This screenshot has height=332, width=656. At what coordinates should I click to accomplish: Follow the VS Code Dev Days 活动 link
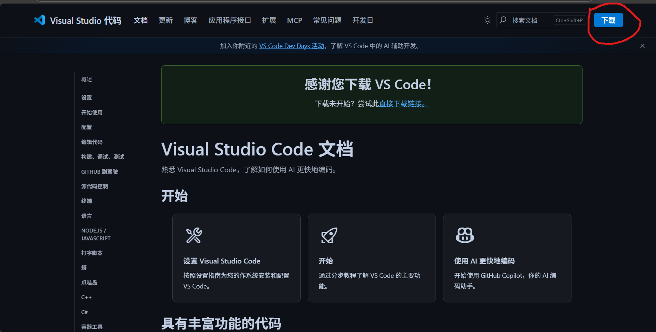pyautogui.click(x=291, y=46)
